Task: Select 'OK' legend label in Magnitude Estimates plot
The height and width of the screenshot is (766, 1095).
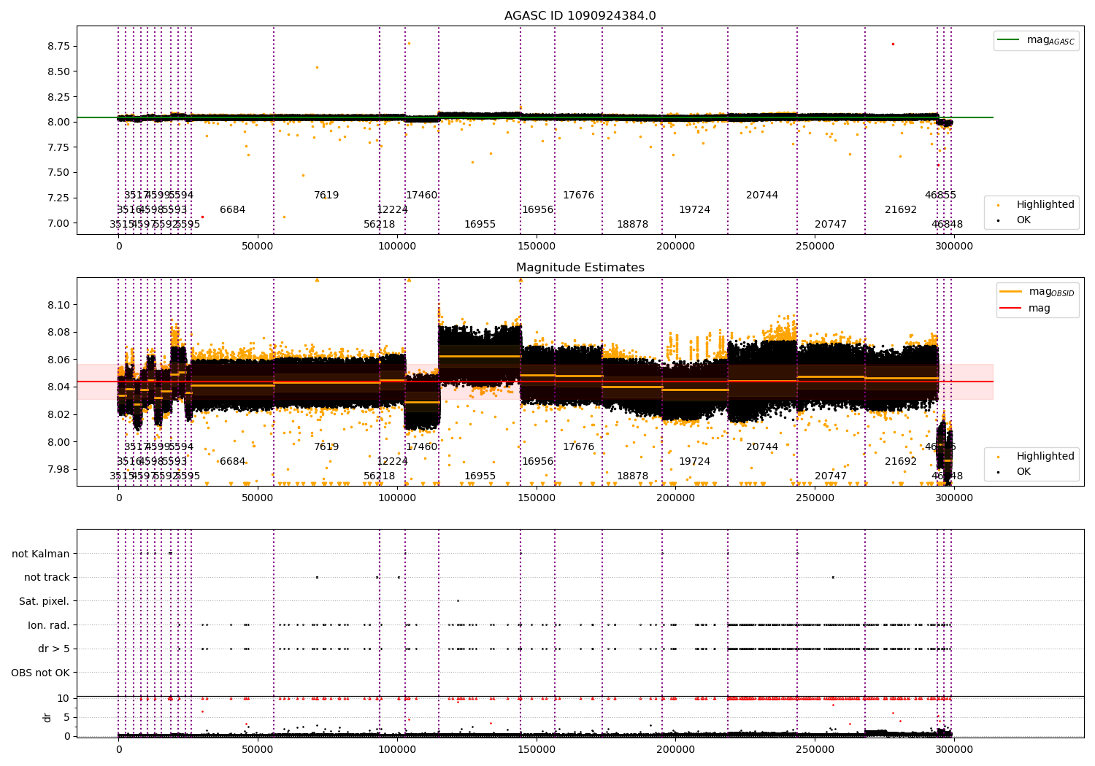Action: [1023, 472]
